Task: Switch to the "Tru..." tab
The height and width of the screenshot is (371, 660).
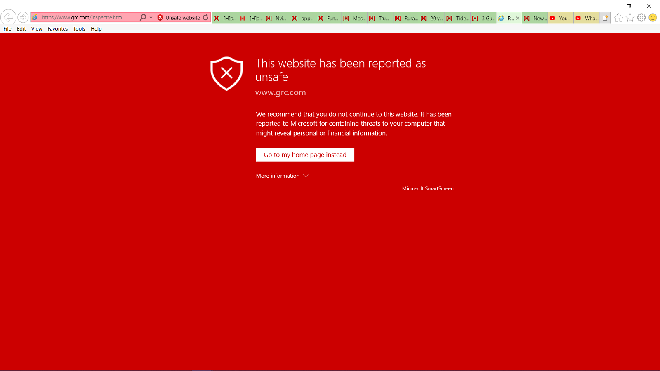Action: coord(380,18)
